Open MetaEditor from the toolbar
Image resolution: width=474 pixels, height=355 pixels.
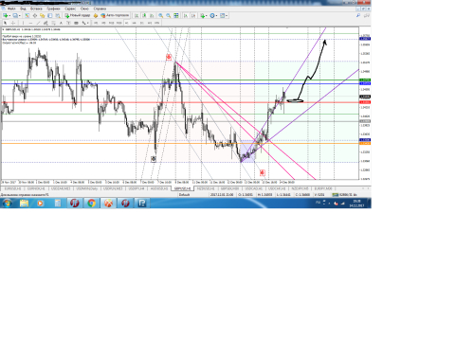(x=96, y=15)
